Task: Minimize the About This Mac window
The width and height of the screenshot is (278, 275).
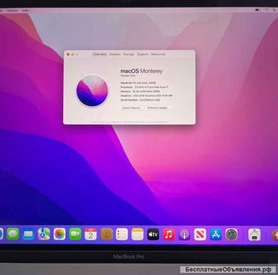Action: point(73,54)
